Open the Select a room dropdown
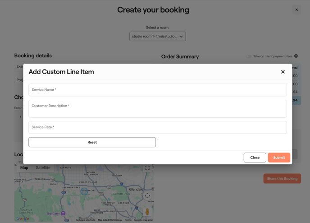 [157, 37]
